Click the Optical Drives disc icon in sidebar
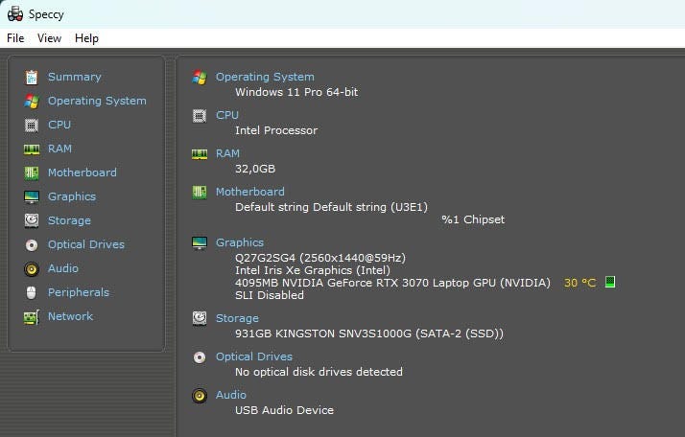This screenshot has height=437, width=685. click(32, 244)
